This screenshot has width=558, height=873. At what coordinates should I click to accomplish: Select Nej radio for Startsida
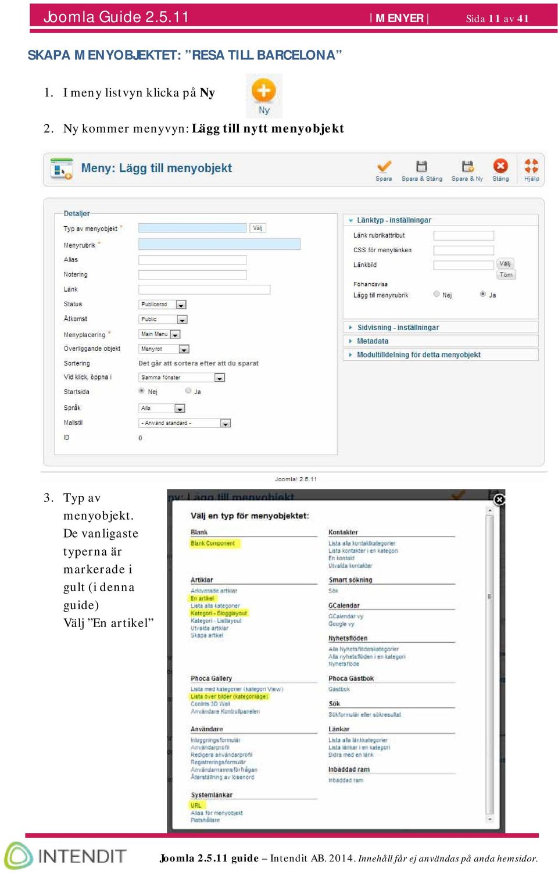[x=141, y=391]
